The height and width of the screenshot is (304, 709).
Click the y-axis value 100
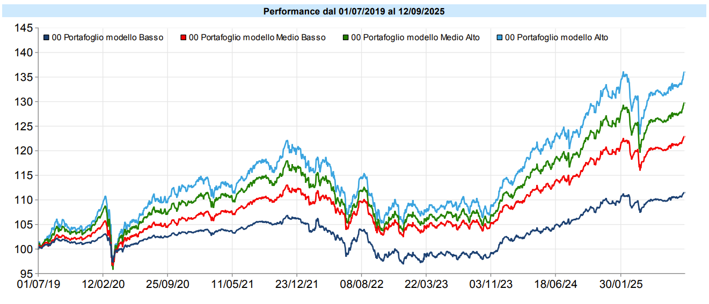coord(23,249)
